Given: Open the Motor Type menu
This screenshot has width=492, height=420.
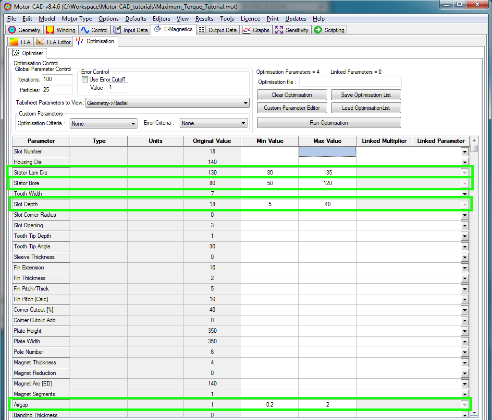Looking at the screenshot, I should tap(77, 19).
